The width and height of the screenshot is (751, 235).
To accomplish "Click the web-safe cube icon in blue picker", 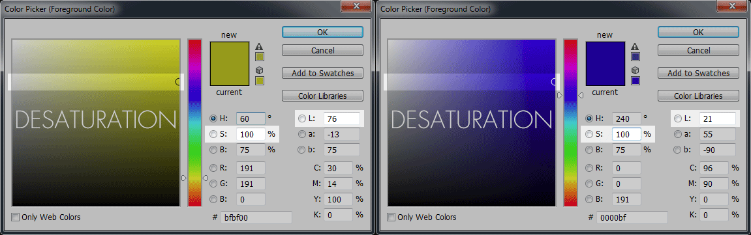I will pos(635,70).
